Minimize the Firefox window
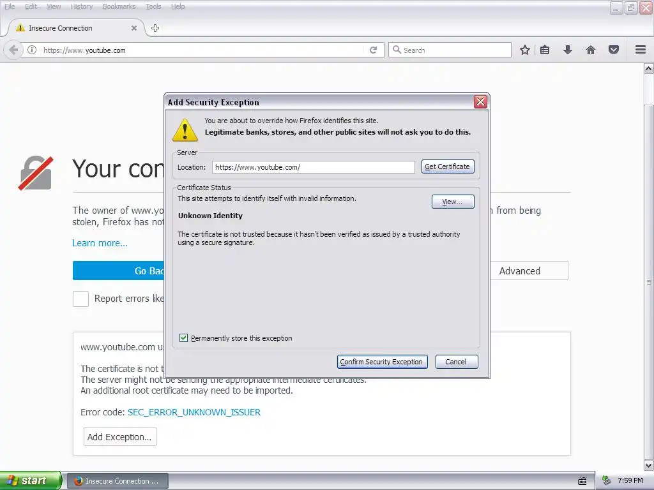This screenshot has height=490, width=654. click(x=616, y=6)
